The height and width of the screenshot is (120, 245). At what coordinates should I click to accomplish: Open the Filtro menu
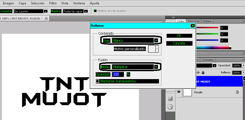(53, 4)
